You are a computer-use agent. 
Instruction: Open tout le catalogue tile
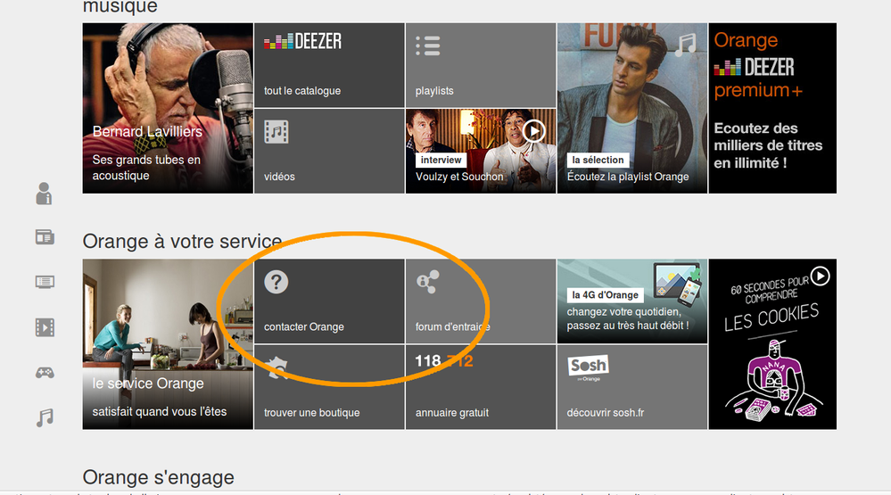point(329,65)
